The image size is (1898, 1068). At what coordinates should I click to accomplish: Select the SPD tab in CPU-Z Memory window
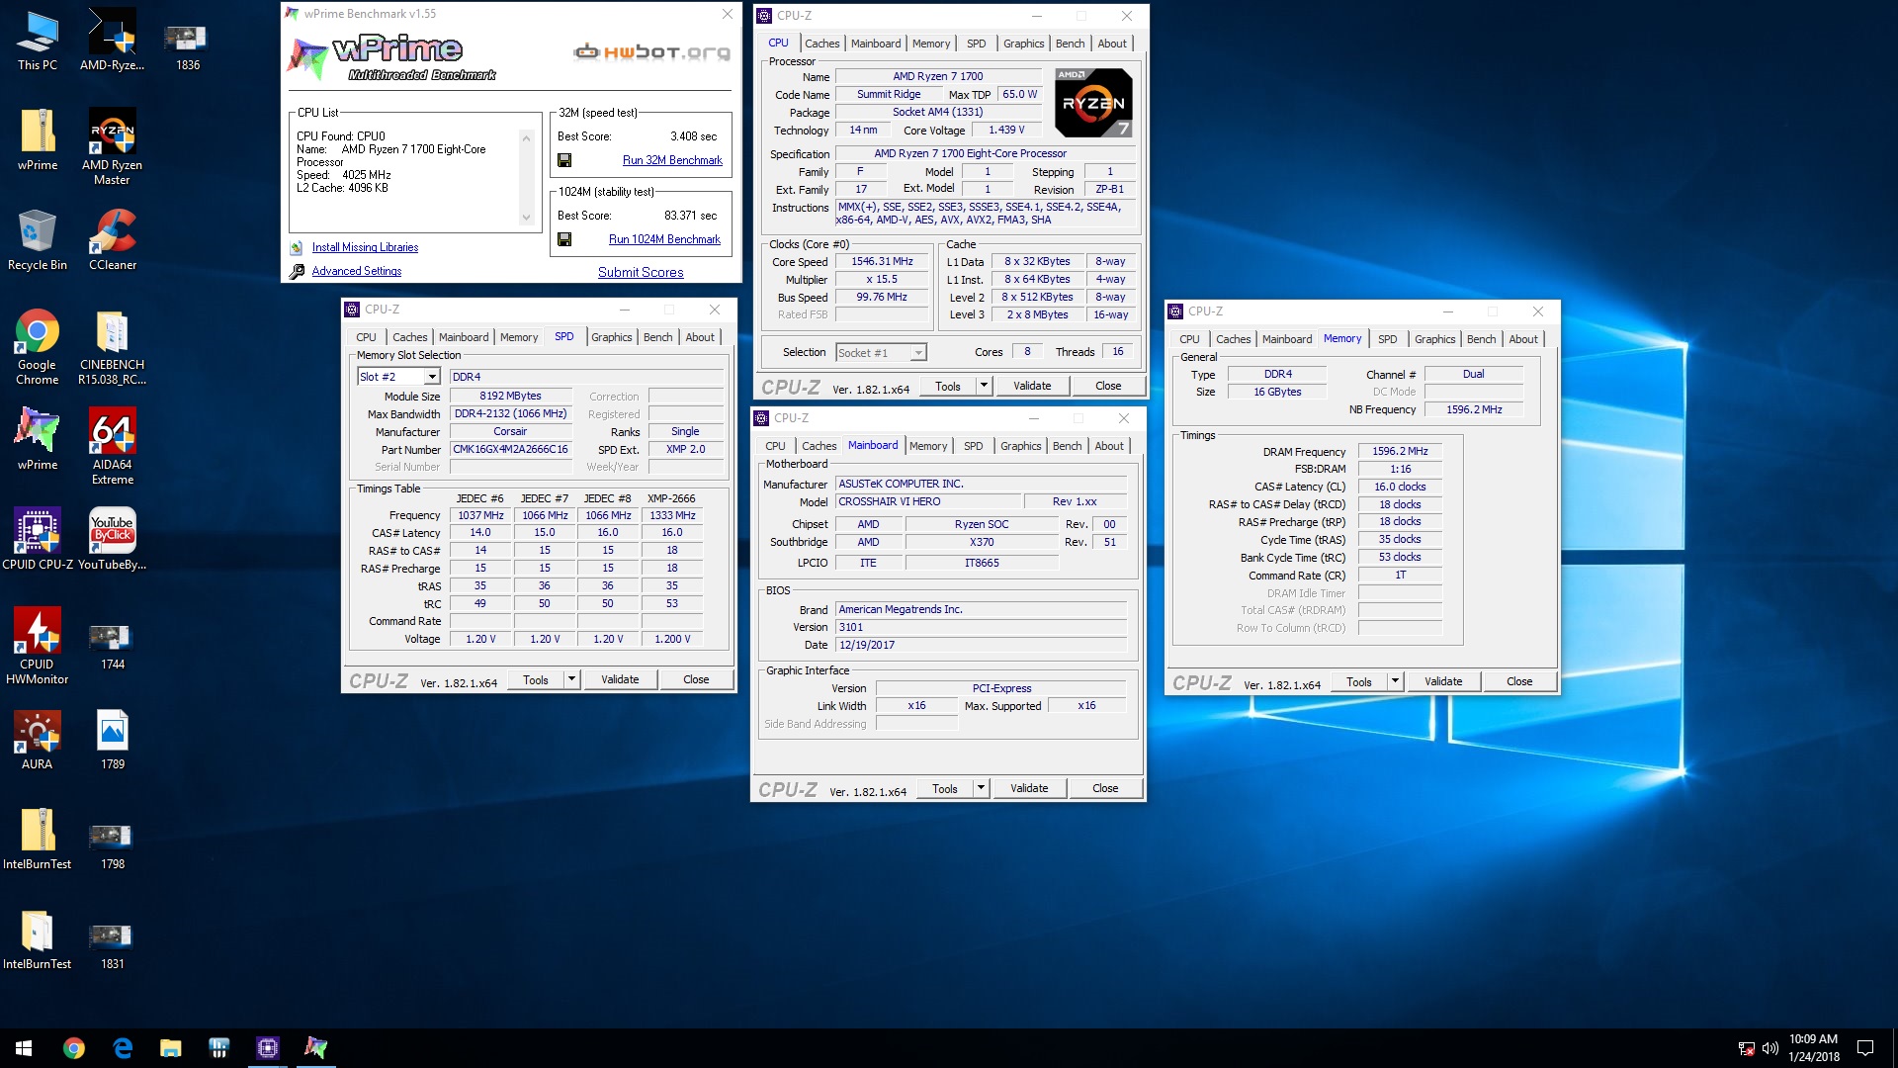(1387, 339)
